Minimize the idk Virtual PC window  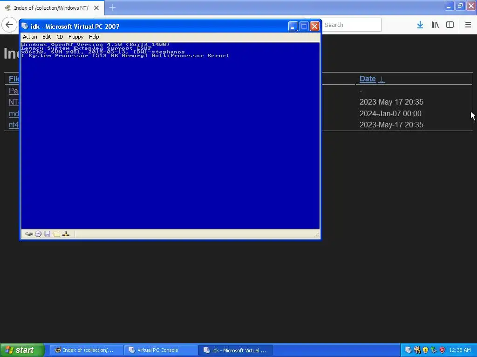coord(293,26)
